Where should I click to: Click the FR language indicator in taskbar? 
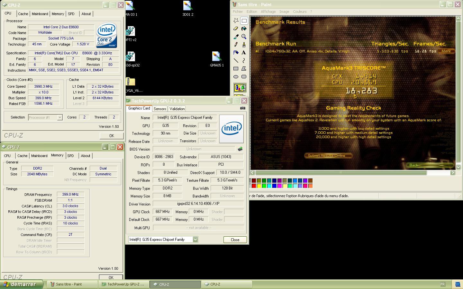tap(442, 284)
